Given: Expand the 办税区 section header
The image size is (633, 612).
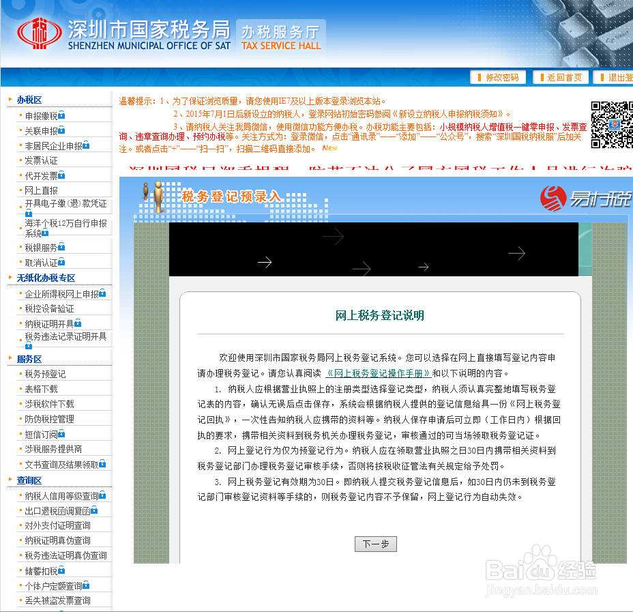Looking at the screenshot, I should coord(29,98).
